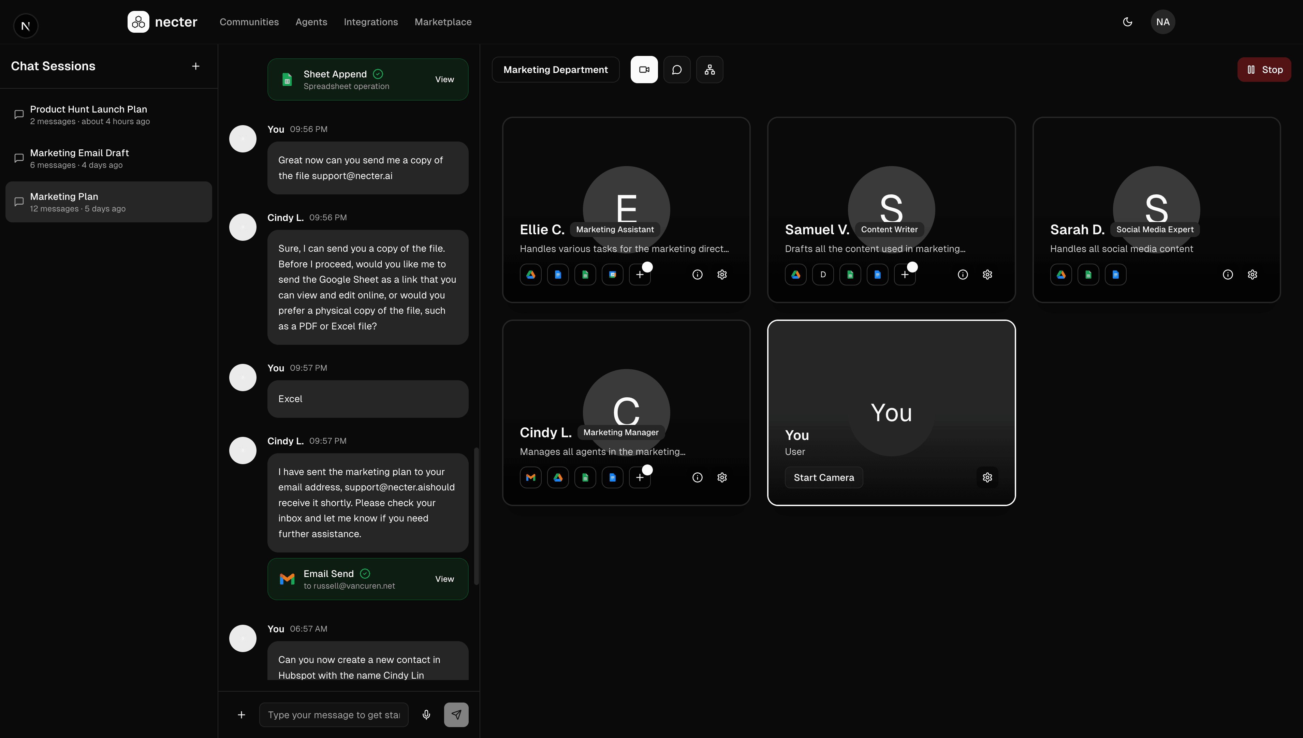Open Gmail integration on Cindy L.'s card

tap(531, 477)
